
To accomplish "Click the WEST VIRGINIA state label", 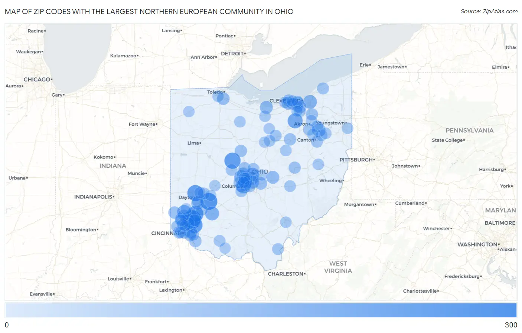I will [338, 267].
